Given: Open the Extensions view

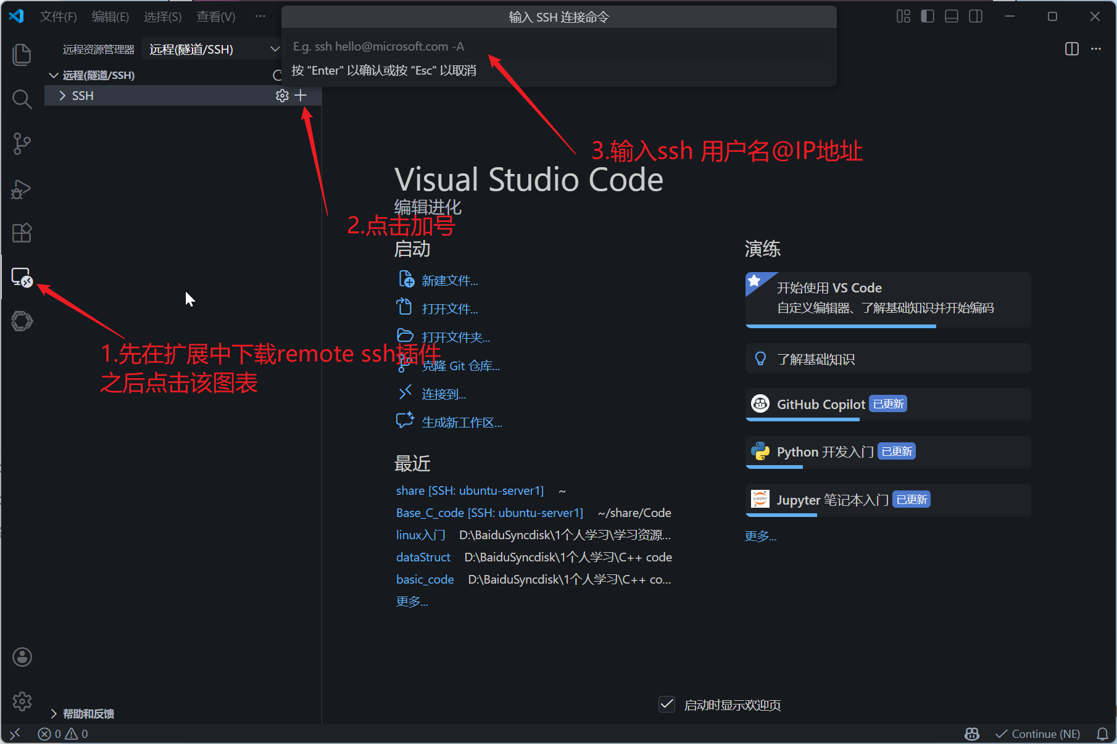Looking at the screenshot, I should [22, 233].
